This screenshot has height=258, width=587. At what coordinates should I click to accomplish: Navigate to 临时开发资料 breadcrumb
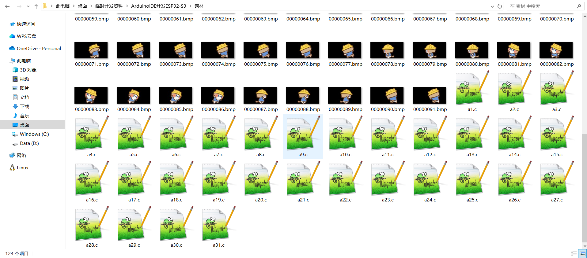[109, 6]
